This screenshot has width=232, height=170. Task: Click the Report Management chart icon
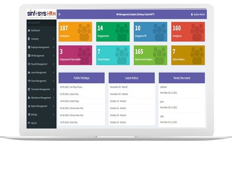pos(29,106)
